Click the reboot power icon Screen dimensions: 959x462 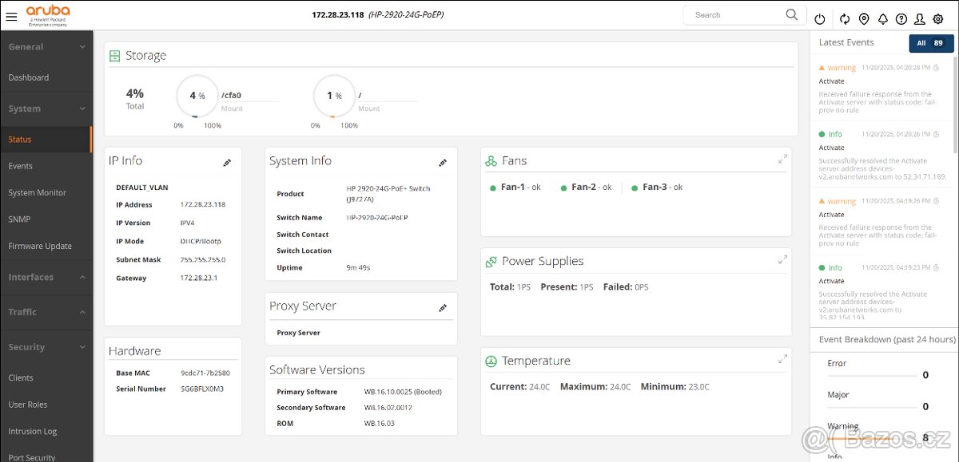(820, 18)
